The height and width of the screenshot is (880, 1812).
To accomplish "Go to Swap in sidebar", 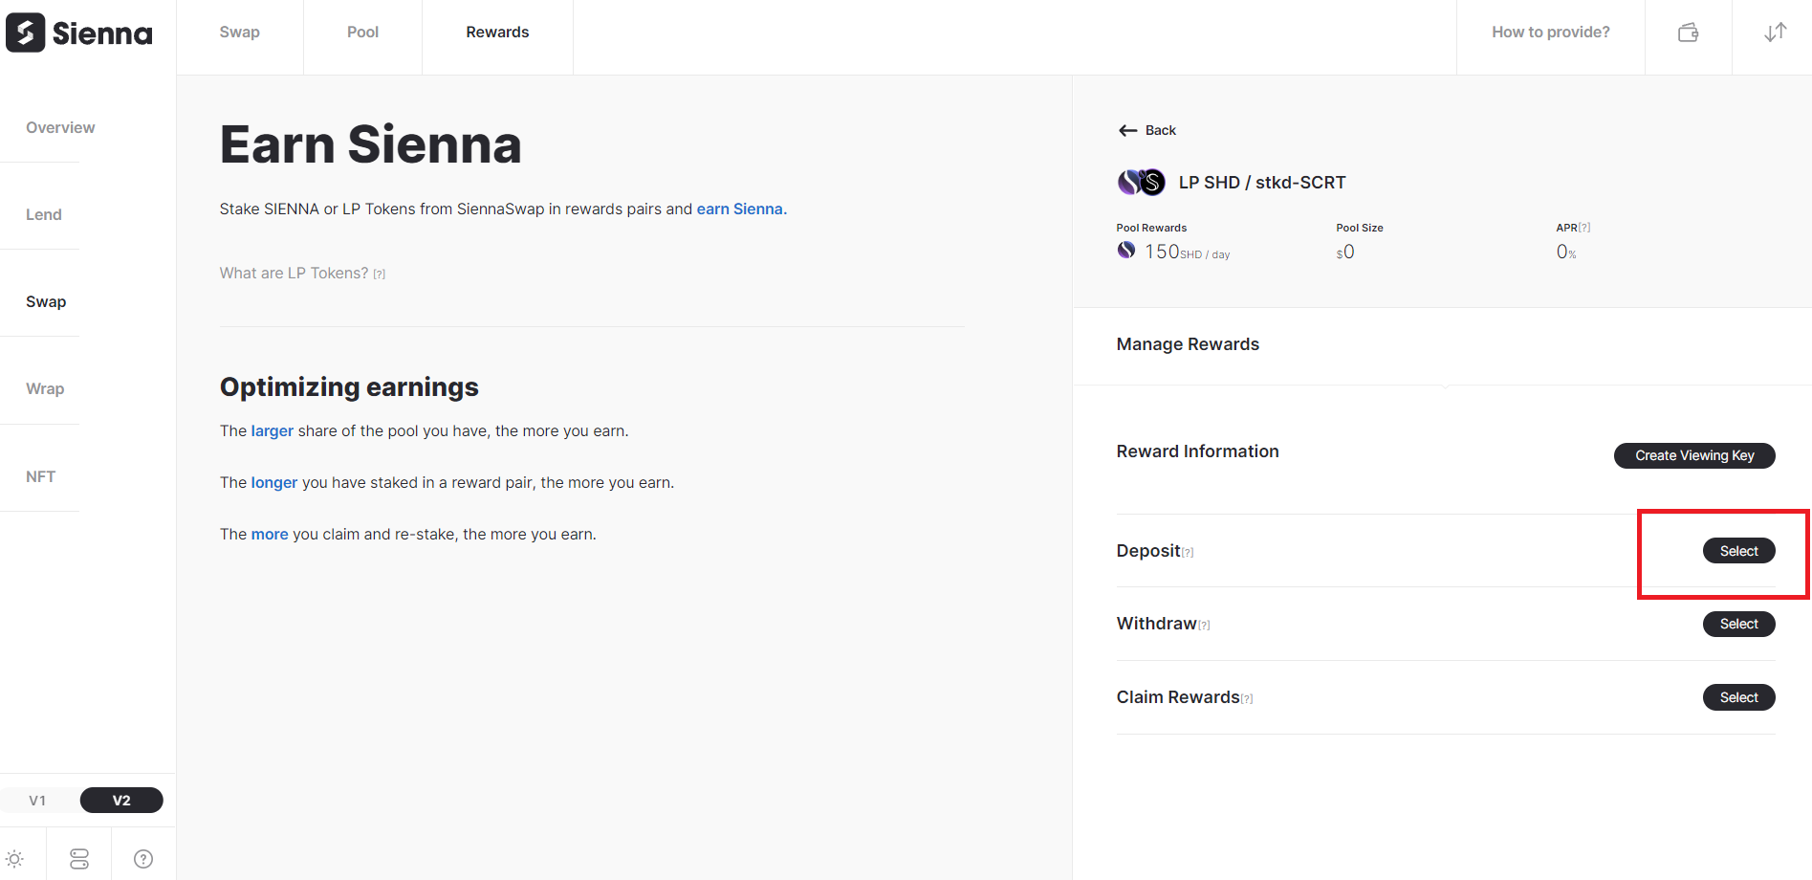I will click(46, 302).
